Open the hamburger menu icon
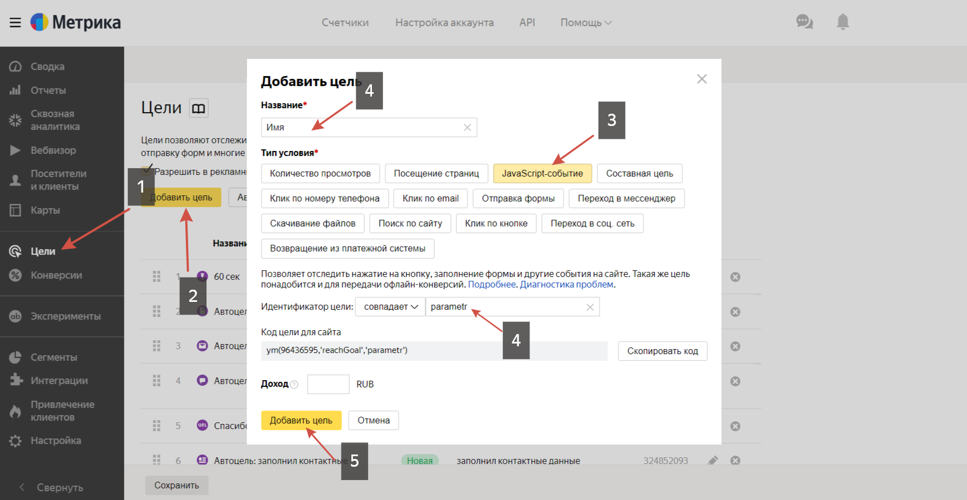This screenshot has width=967, height=500. pyautogui.click(x=15, y=22)
